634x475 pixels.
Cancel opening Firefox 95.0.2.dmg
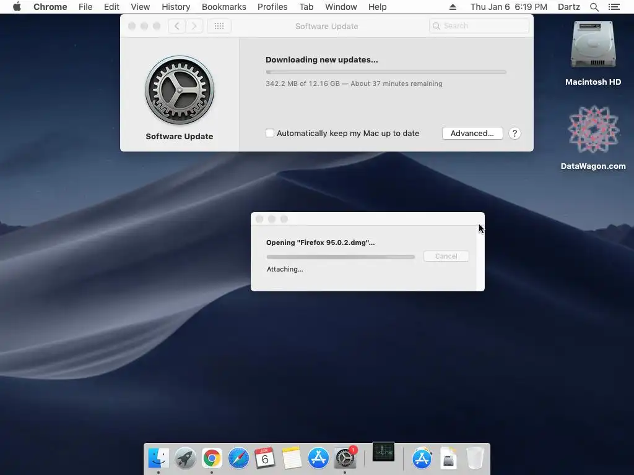tap(446, 256)
